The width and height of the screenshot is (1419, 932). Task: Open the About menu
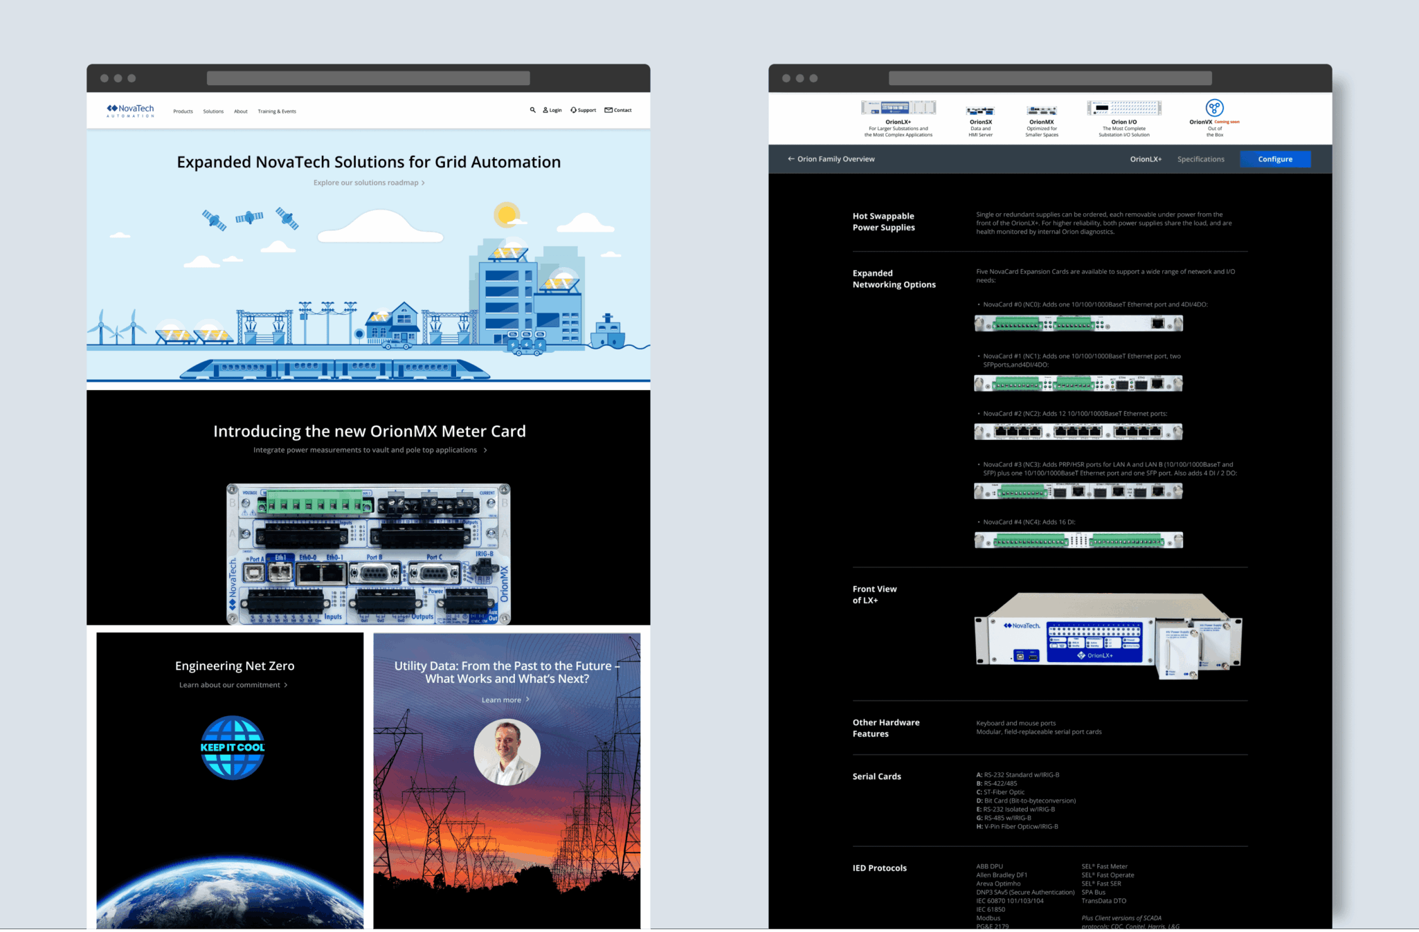point(240,111)
